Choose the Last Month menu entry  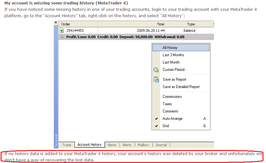(181, 62)
